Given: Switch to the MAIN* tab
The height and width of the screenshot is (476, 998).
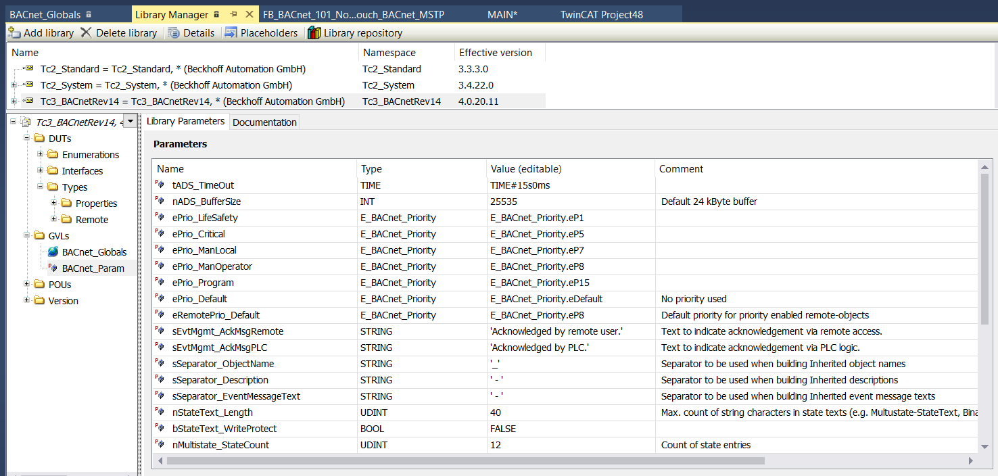Looking at the screenshot, I should [502, 14].
